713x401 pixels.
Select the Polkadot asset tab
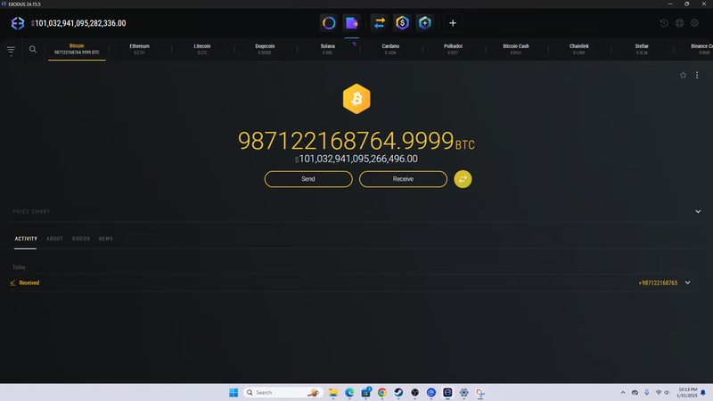tap(453, 49)
